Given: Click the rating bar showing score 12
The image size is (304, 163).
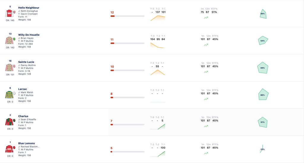Looking at the screenshot, I should click(127, 16).
